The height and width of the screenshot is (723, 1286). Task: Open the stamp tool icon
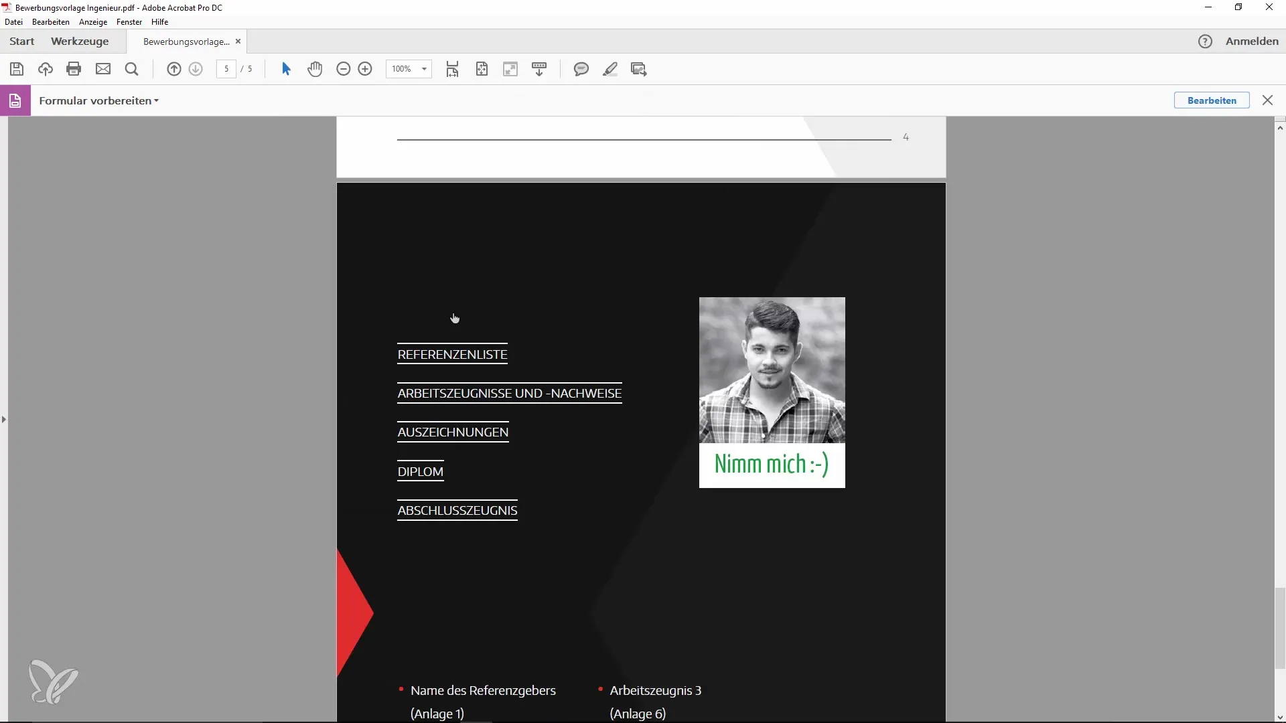(x=639, y=69)
